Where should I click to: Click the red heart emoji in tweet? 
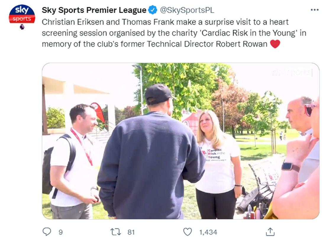coord(275,44)
